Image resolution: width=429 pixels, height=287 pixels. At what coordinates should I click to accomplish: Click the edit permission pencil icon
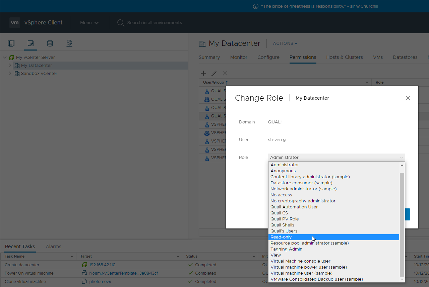click(214, 73)
